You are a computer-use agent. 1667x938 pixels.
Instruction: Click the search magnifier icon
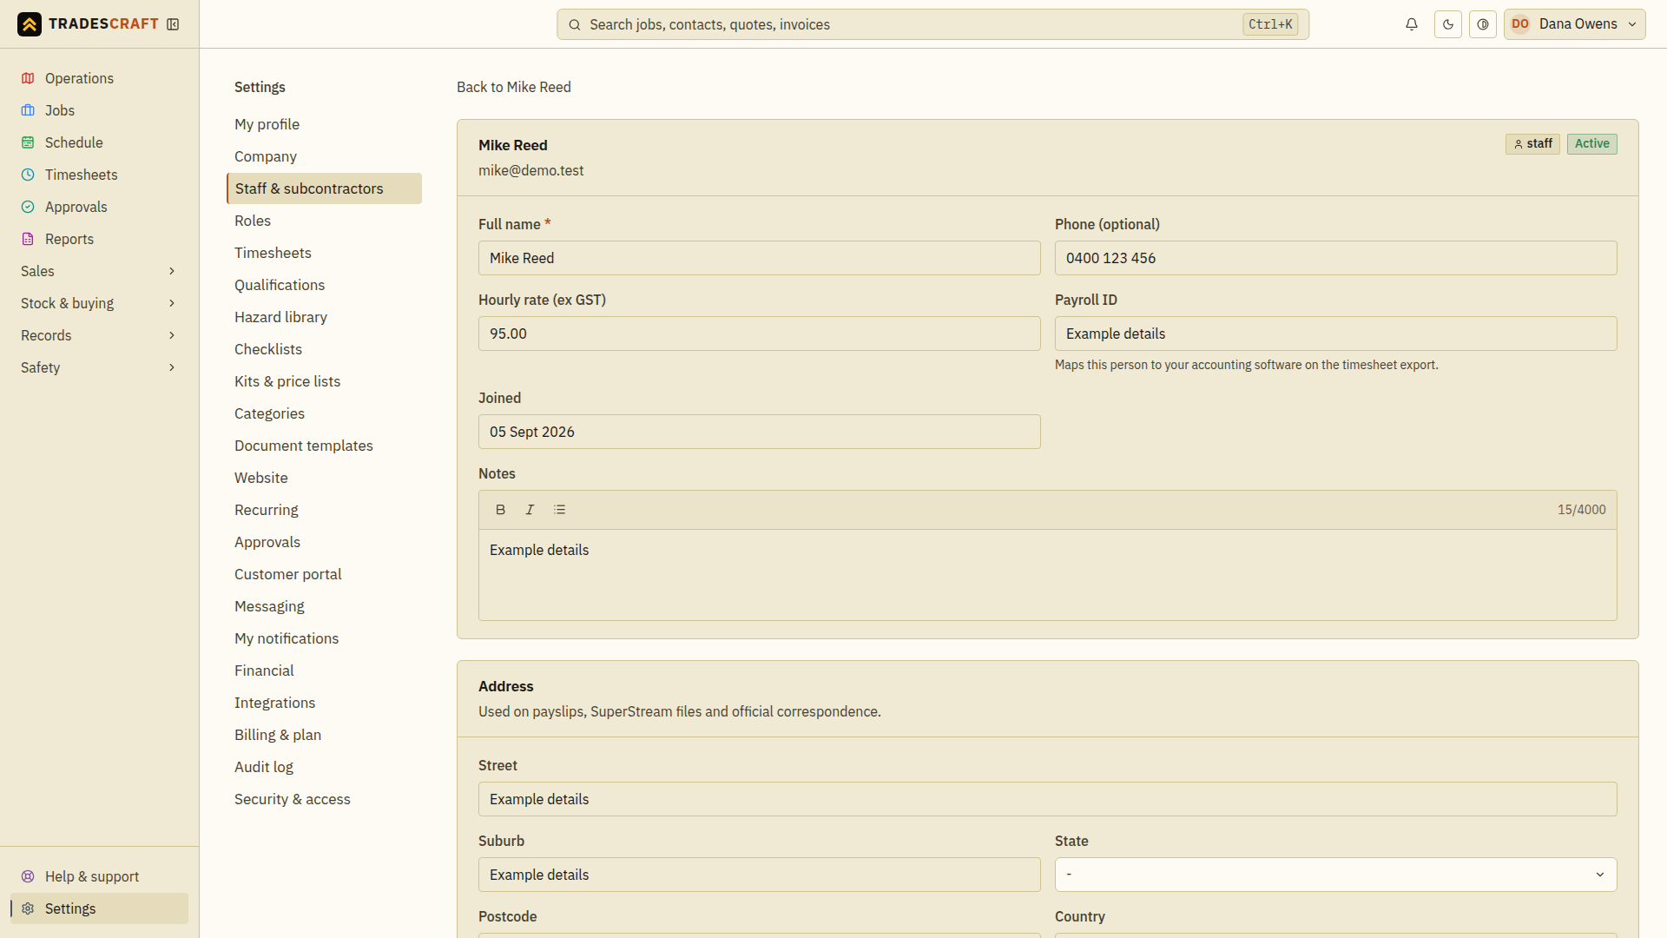coord(574,24)
